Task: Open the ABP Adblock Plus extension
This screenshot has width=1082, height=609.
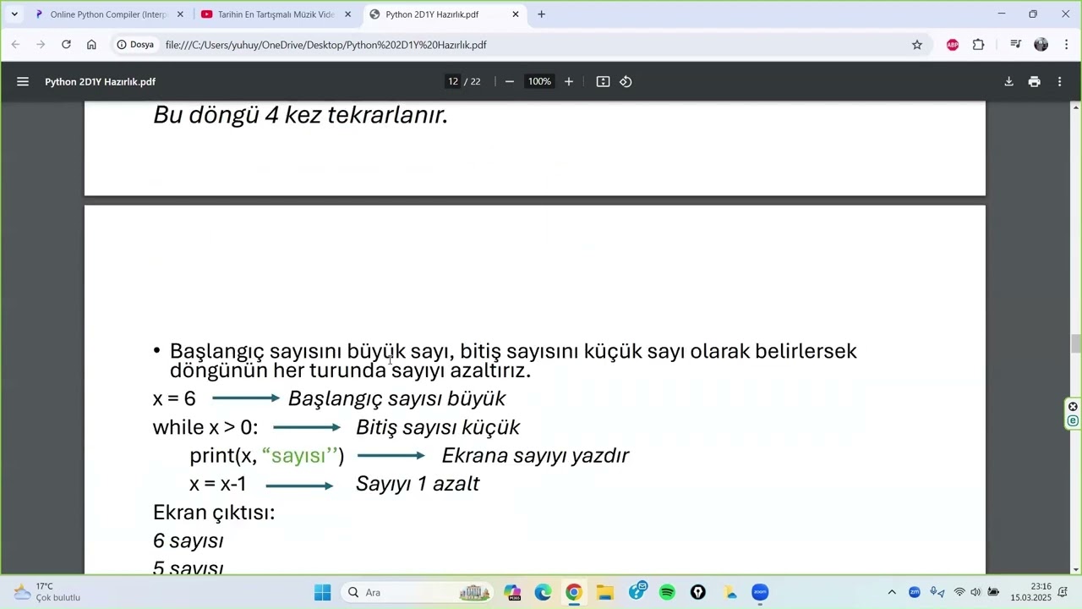Action: point(953,45)
